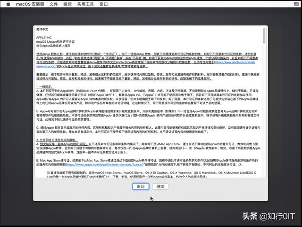The width and height of the screenshot is (302, 227).
Task: Open the internet-services itunes legal link
Action: [x=105, y=164]
